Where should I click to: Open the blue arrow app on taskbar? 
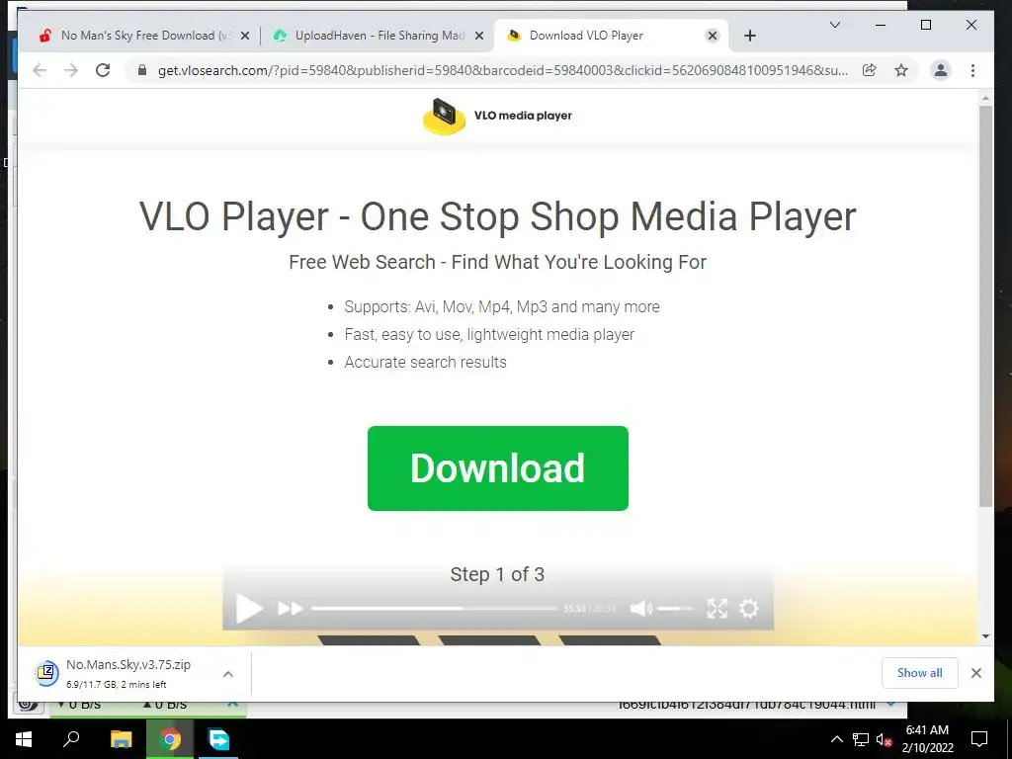pyautogui.click(x=218, y=739)
